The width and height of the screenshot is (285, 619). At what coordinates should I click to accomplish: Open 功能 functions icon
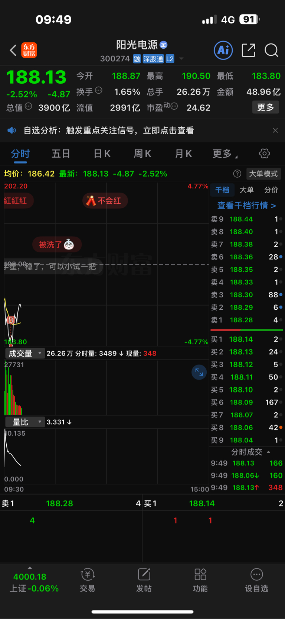point(200,580)
